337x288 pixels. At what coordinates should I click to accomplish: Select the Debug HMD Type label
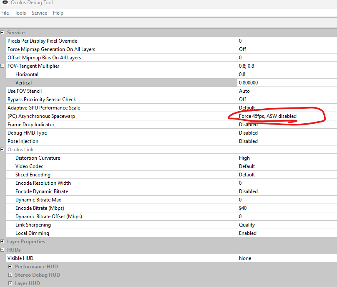[x=27, y=133]
